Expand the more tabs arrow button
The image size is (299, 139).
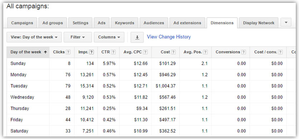coord(286,22)
